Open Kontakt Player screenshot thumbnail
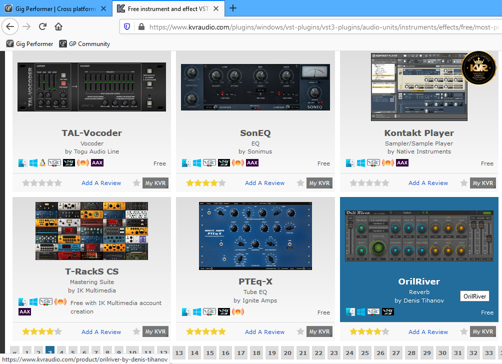502x364 pixels. click(419, 87)
